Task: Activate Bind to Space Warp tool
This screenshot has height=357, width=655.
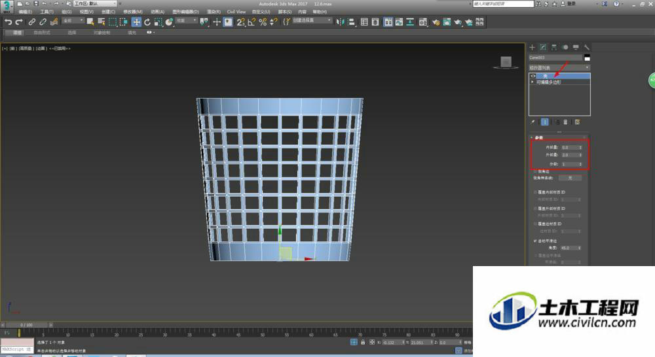Action: 54,22
